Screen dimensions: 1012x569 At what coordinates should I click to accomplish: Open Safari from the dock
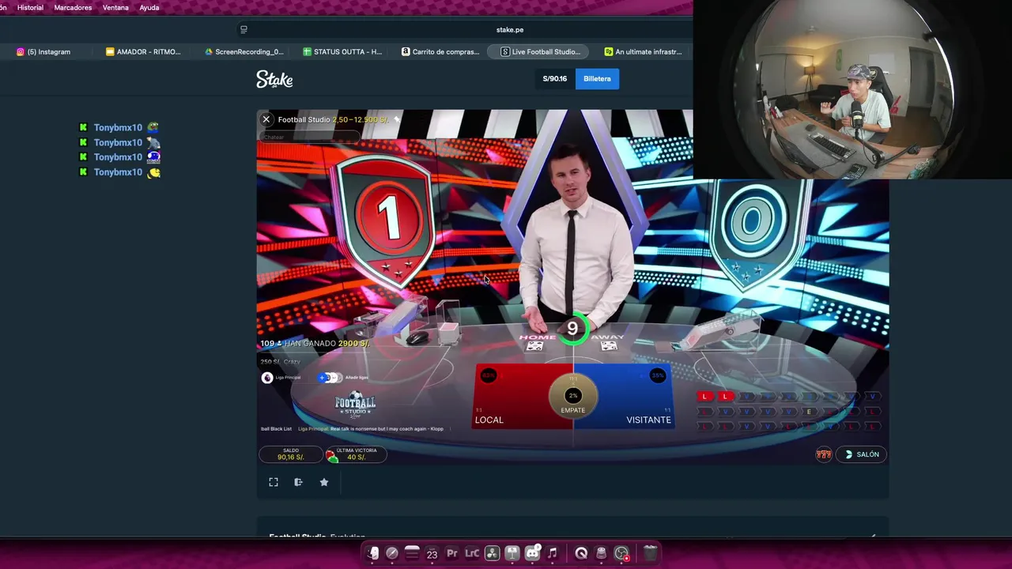tap(392, 553)
